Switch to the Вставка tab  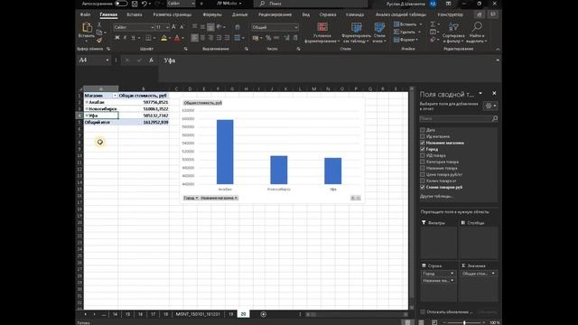[135, 14]
